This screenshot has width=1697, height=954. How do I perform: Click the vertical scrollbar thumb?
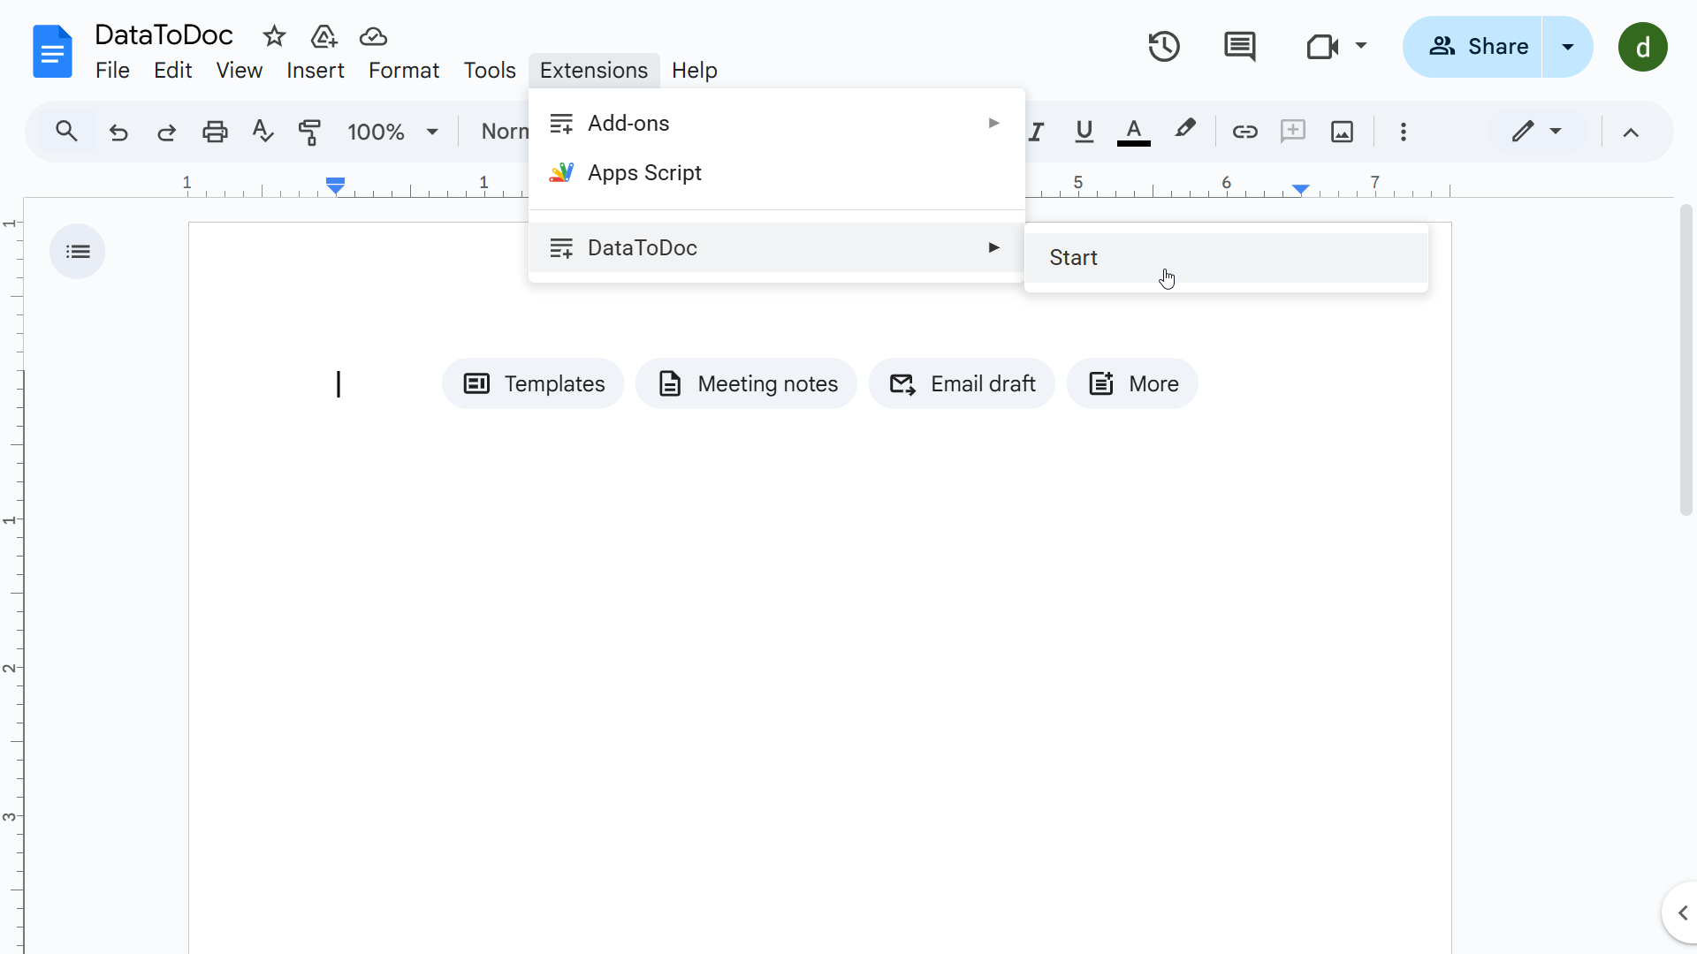tap(1686, 360)
